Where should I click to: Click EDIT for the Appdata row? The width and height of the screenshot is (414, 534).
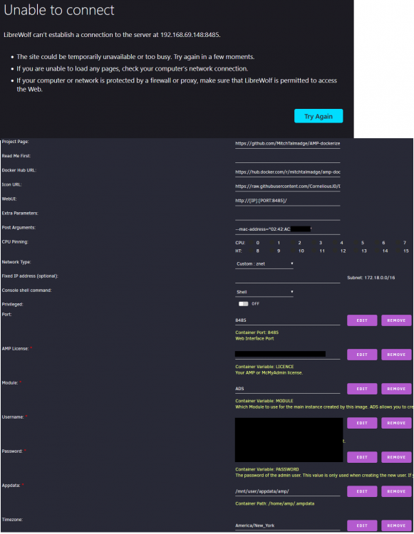click(362, 491)
